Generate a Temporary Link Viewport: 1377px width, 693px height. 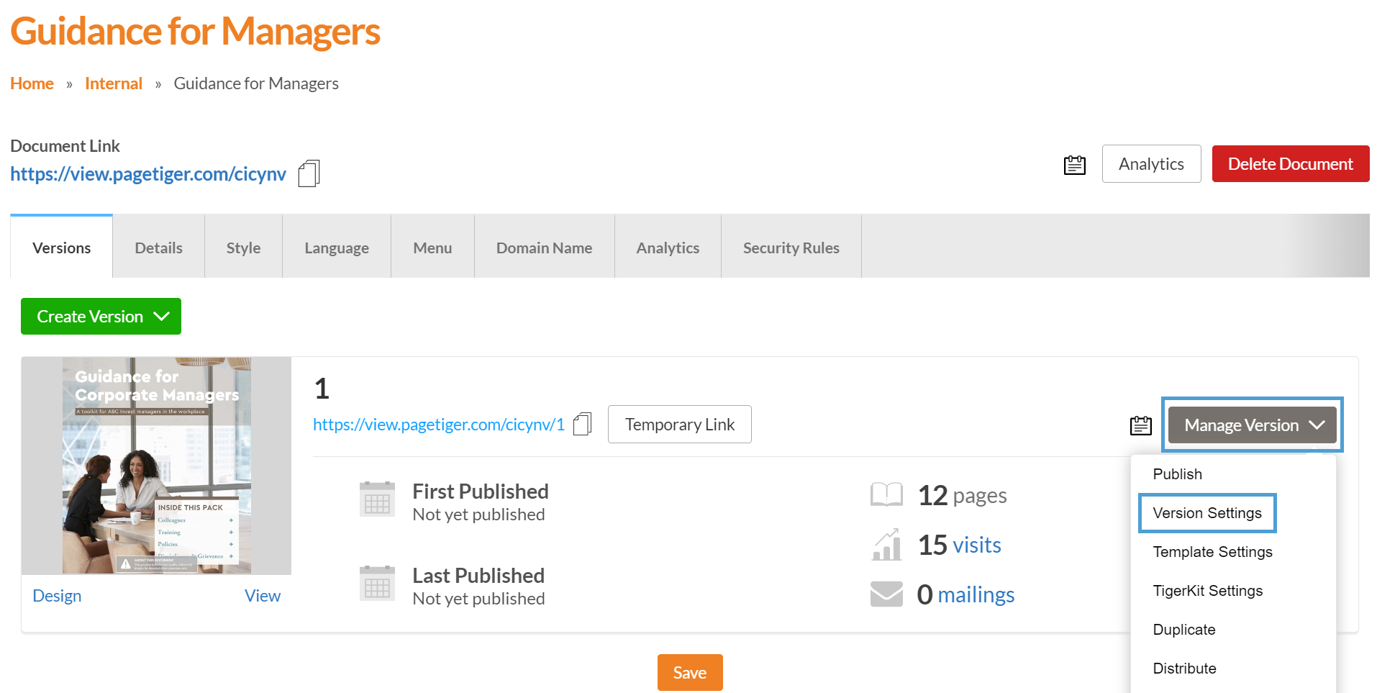point(679,425)
